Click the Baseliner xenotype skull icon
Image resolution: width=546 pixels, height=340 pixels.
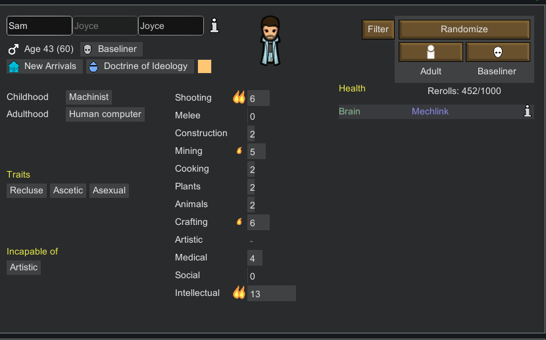tap(87, 49)
